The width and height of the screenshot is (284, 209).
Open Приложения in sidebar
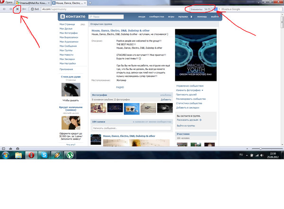(x=66, y=70)
